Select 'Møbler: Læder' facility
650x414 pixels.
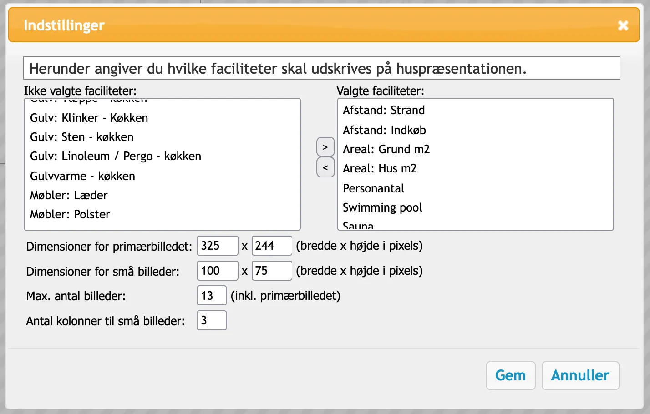pos(69,195)
